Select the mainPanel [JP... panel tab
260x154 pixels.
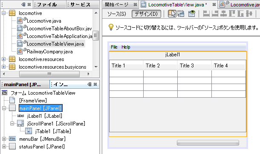coord(25,84)
